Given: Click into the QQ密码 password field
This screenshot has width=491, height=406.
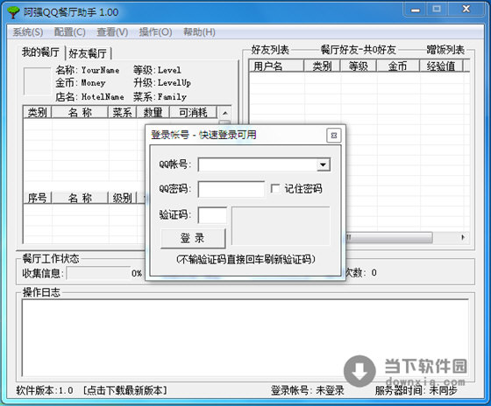Looking at the screenshot, I should (x=231, y=189).
